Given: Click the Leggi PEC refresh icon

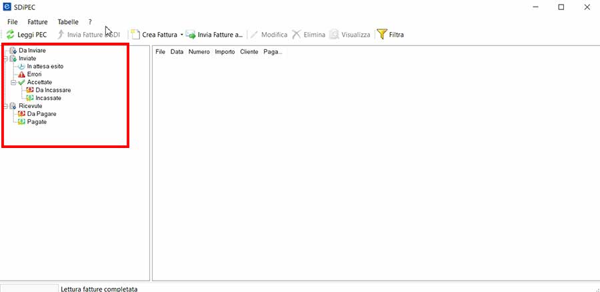Looking at the screenshot, I should click(x=10, y=35).
